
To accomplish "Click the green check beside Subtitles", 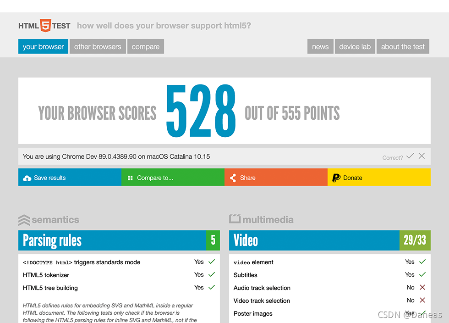I will 422,274.
